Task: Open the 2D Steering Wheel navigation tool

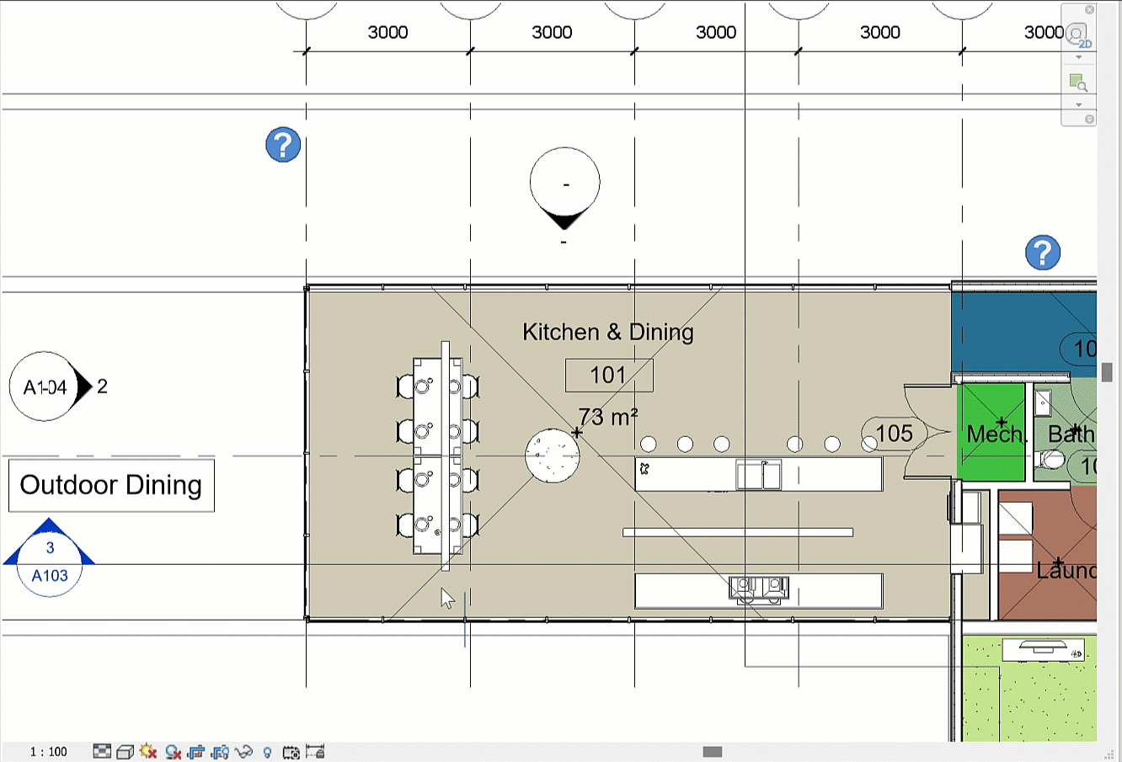Action: coord(1078,35)
